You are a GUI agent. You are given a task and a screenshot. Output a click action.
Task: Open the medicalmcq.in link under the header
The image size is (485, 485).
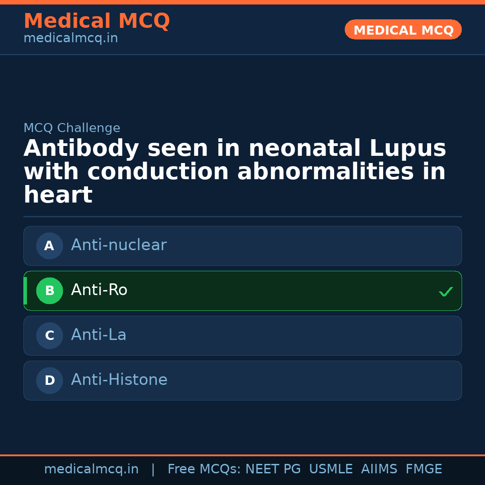pyautogui.click(x=71, y=39)
